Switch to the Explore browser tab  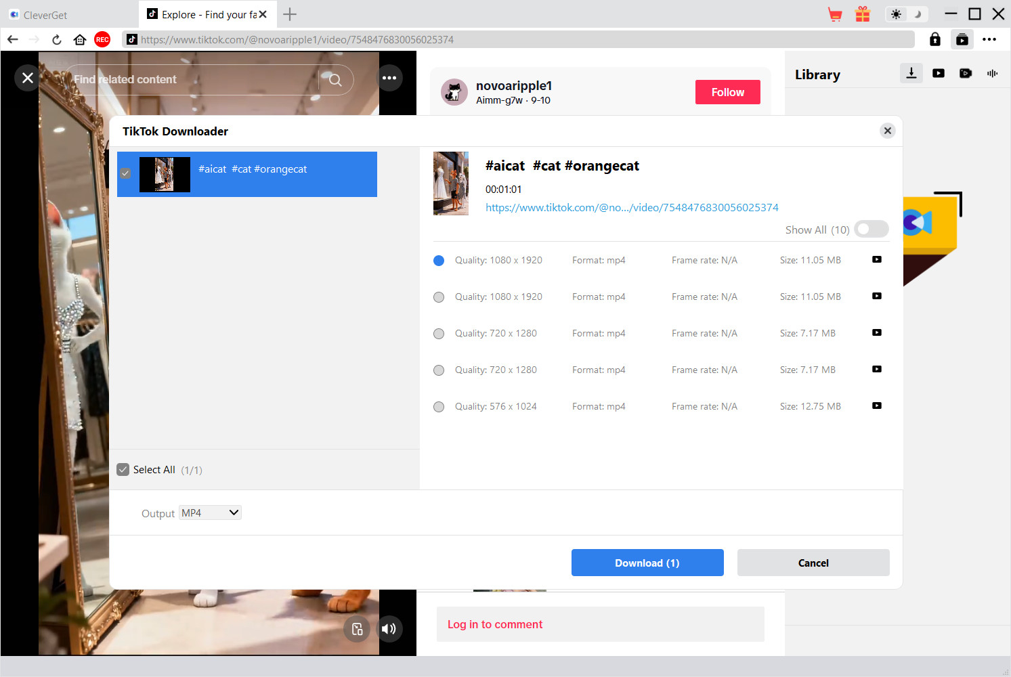point(200,14)
